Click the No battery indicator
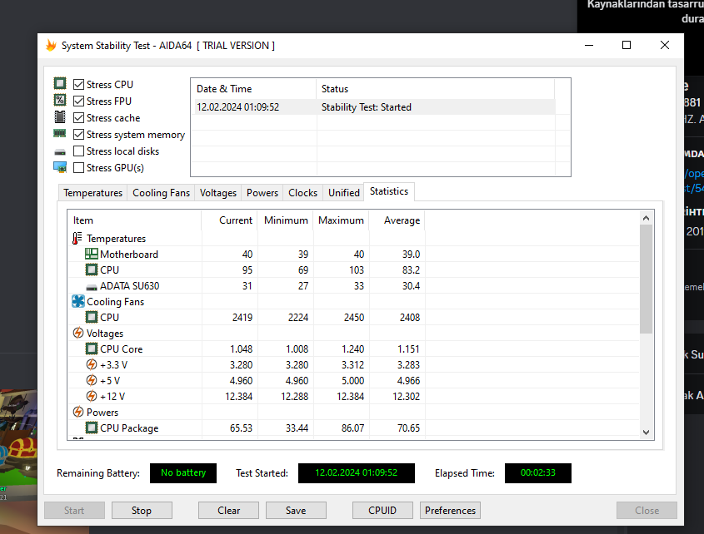Image resolution: width=704 pixels, height=534 pixels. click(x=183, y=473)
